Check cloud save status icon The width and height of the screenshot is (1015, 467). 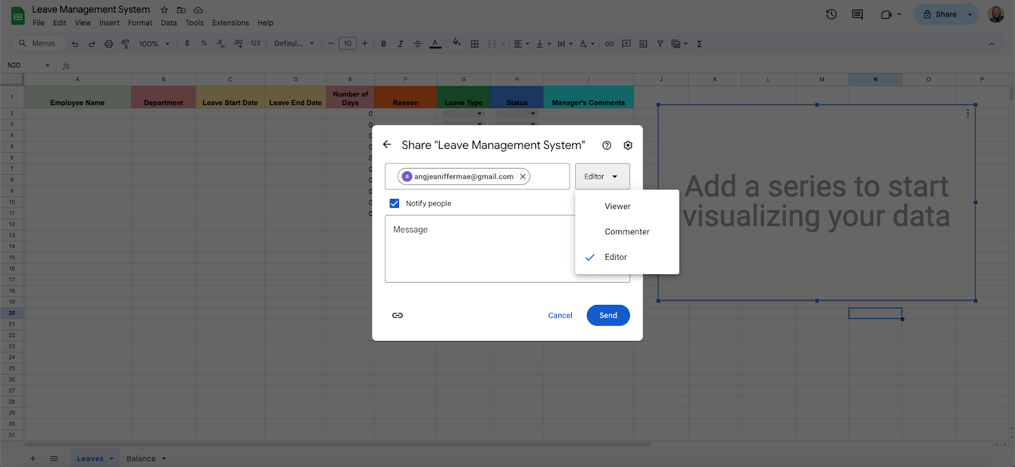[x=199, y=10]
